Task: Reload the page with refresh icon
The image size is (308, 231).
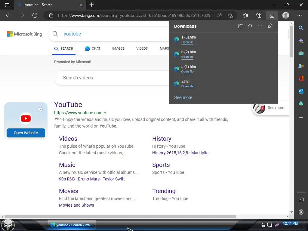Action: (x=35, y=15)
